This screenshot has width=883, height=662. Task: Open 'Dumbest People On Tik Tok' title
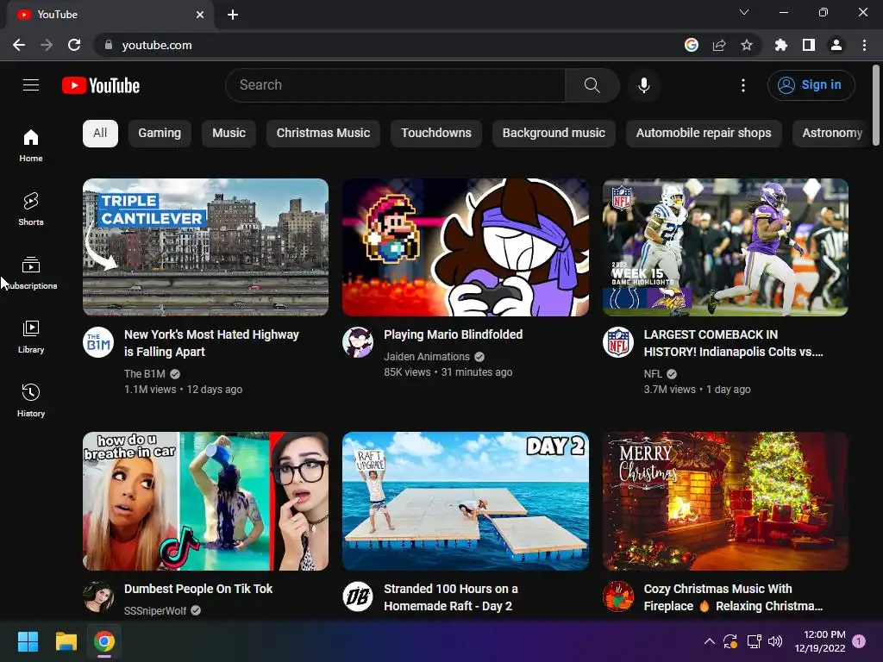click(x=198, y=589)
